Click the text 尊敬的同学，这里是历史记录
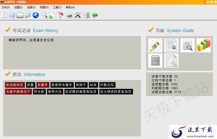This screenshot has height=139, width=217. coord(31,40)
